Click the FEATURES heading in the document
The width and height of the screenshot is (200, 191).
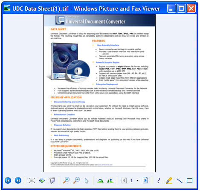[99, 41]
